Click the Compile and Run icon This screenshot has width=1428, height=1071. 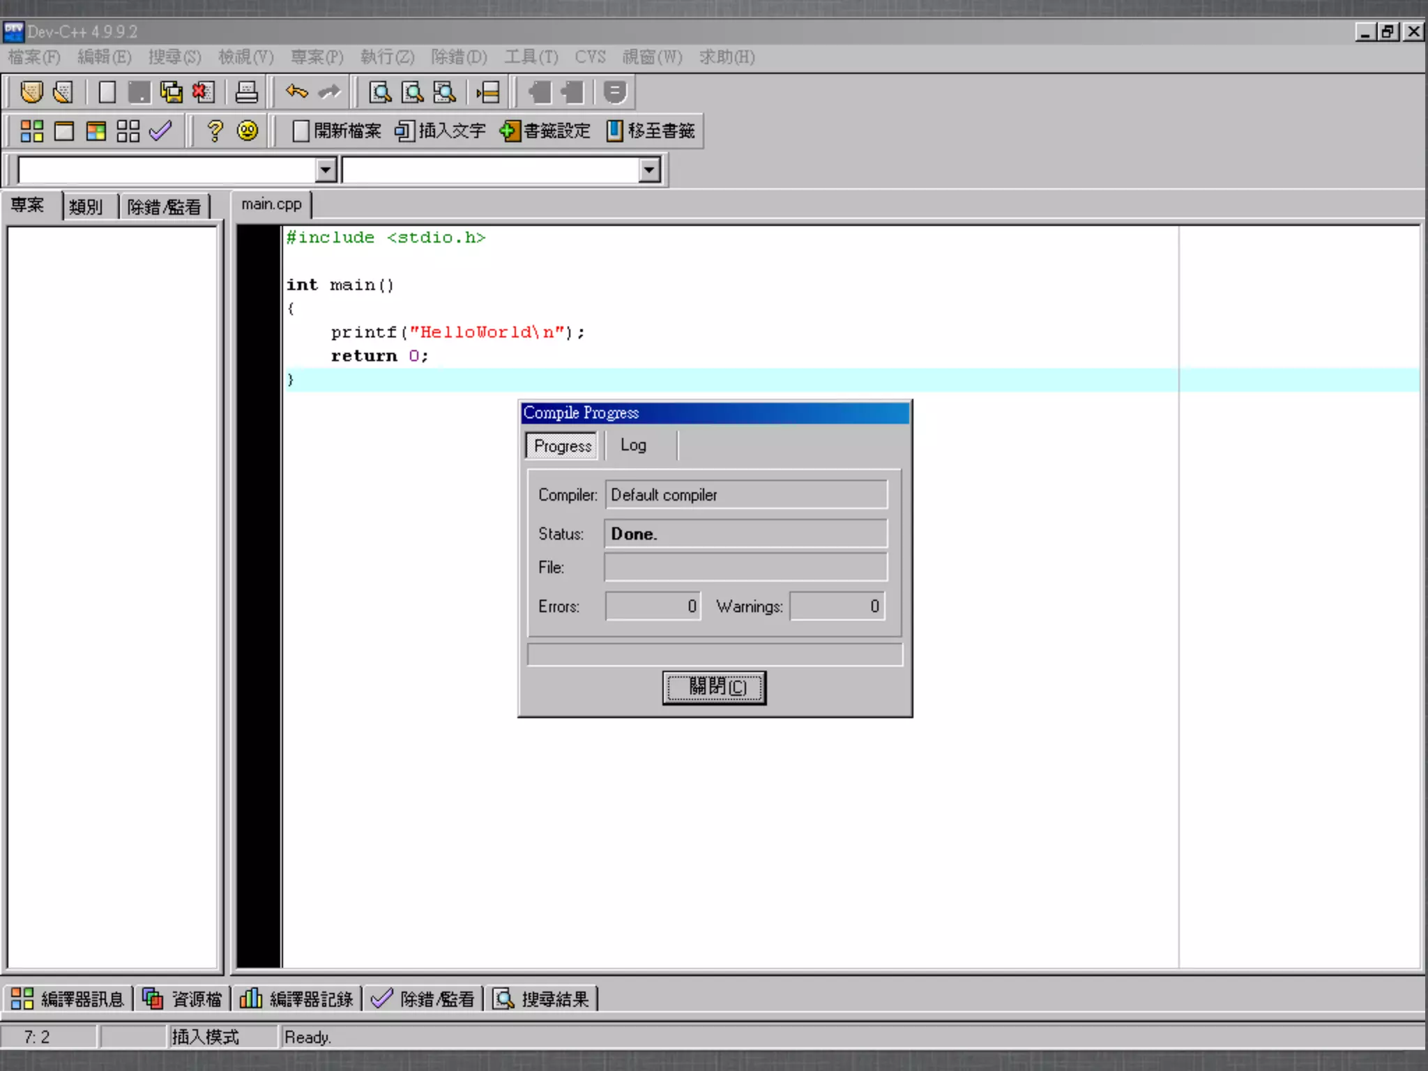click(96, 131)
